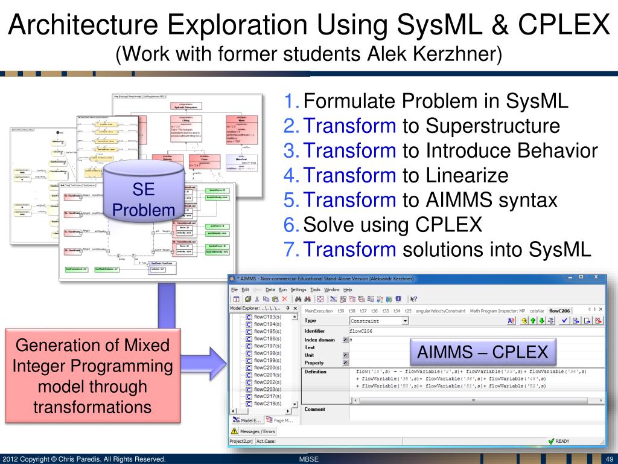Click the check-and-commit icon with arrow
The width and height of the screenshot is (618, 464).
coord(576,321)
